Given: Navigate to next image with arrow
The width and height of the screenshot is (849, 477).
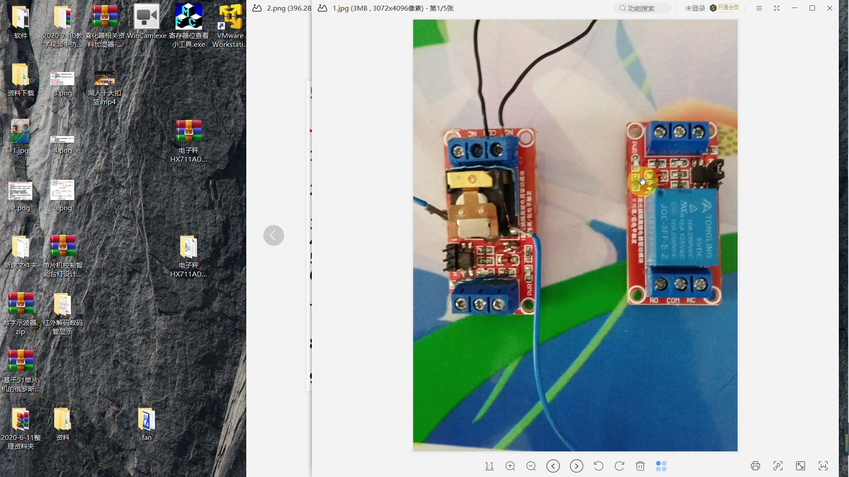Looking at the screenshot, I should tap(576, 466).
